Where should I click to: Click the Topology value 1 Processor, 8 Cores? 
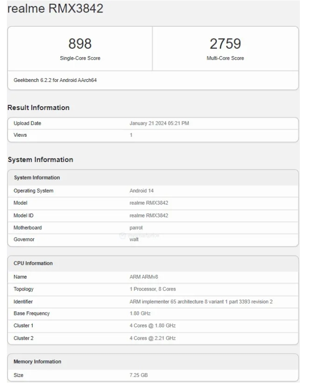point(152,289)
